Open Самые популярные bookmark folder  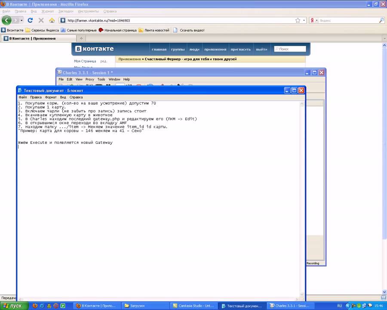[79, 30]
